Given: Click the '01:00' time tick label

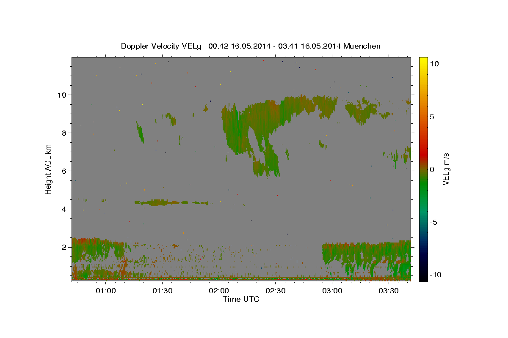Looking at the screenshot, I should click(x=106, y=291).
